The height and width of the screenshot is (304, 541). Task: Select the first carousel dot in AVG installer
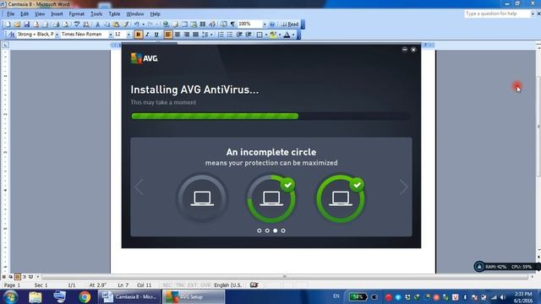(260, 231)
